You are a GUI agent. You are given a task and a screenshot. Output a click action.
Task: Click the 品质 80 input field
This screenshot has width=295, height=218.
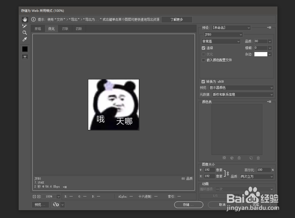tap(261, 41)
